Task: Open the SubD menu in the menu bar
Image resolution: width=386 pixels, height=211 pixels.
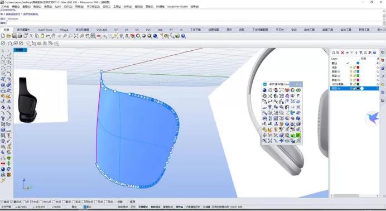Action: 58,7
